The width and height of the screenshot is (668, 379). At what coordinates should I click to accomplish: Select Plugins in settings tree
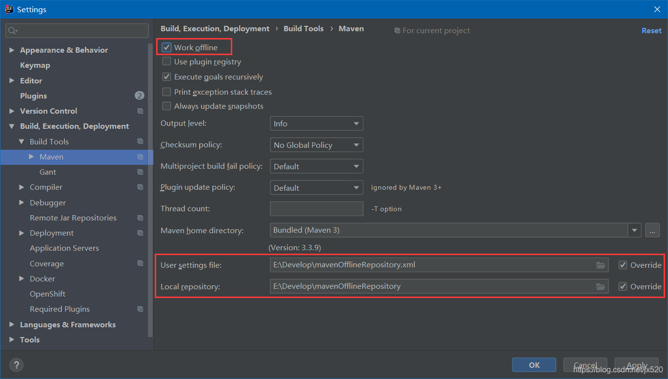pyautogui.click(x=34, y=96)
